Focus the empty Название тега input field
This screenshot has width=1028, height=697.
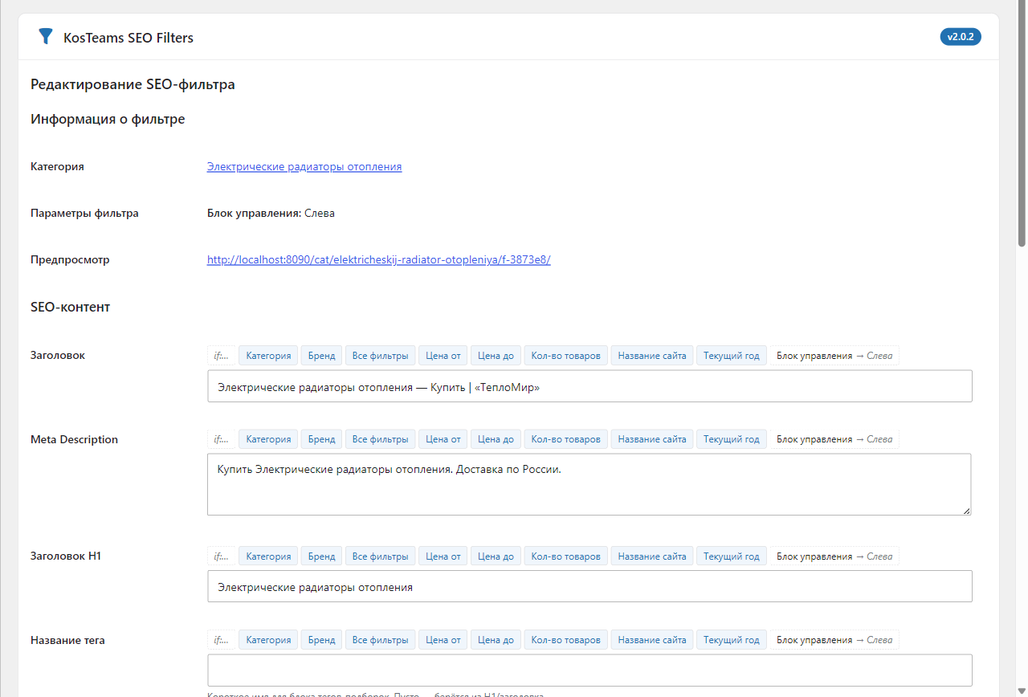pos(589,670)
